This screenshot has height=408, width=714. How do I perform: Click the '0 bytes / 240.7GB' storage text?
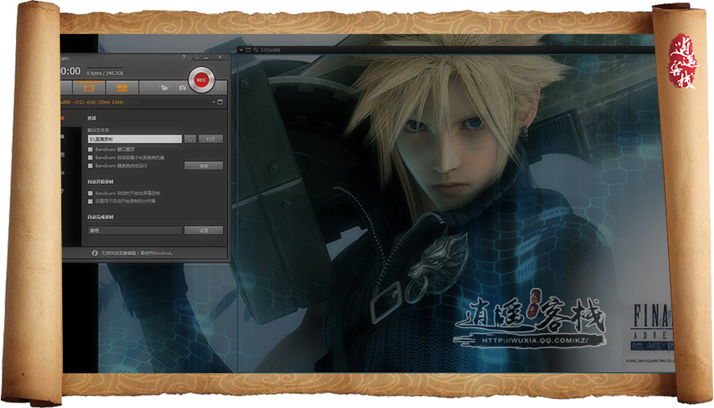pos(105,73)
